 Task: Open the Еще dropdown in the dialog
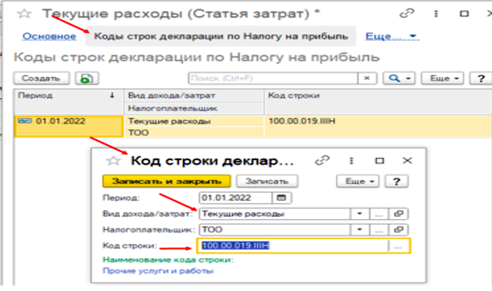pos(361,181)
